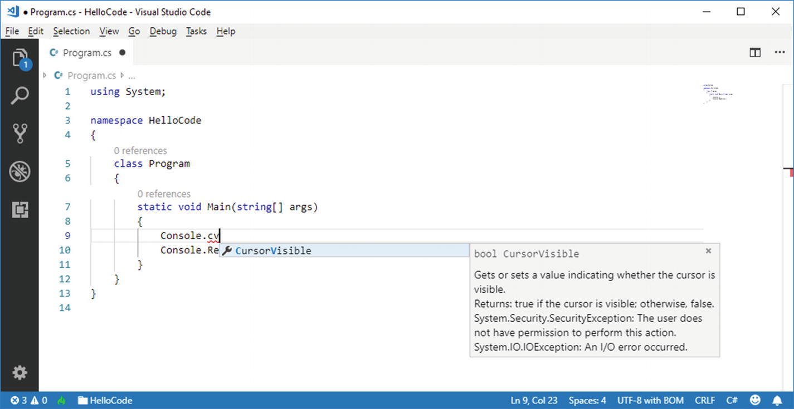Click the notifications bell in status bar
Screen dimensions: 794x409
[x=777, y=400]
